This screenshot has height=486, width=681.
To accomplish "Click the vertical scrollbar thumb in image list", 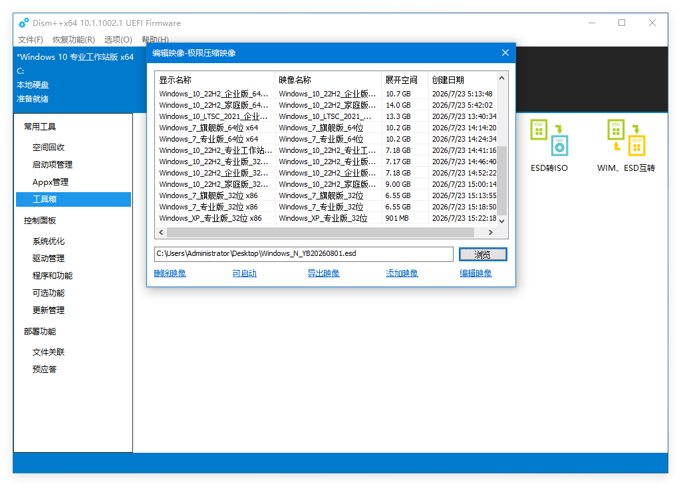I will click(x=501, y=181).
